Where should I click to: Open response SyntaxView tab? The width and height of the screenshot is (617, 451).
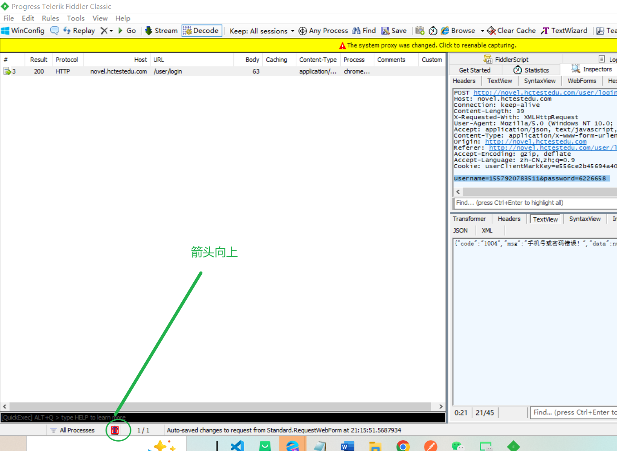(x=585, y=219)
